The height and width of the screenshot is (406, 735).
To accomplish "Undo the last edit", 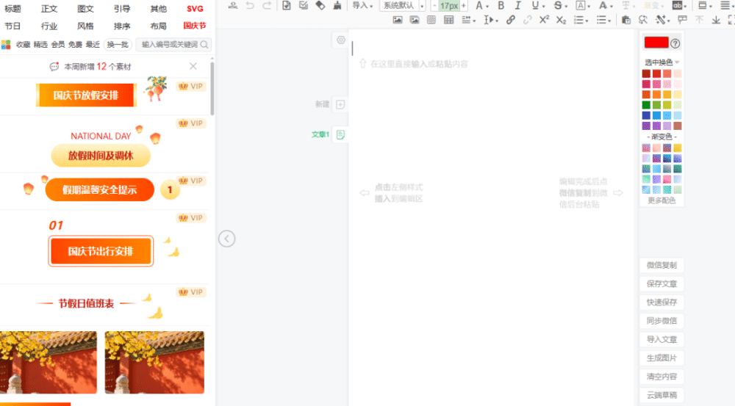I will click(x=250, y=6).
